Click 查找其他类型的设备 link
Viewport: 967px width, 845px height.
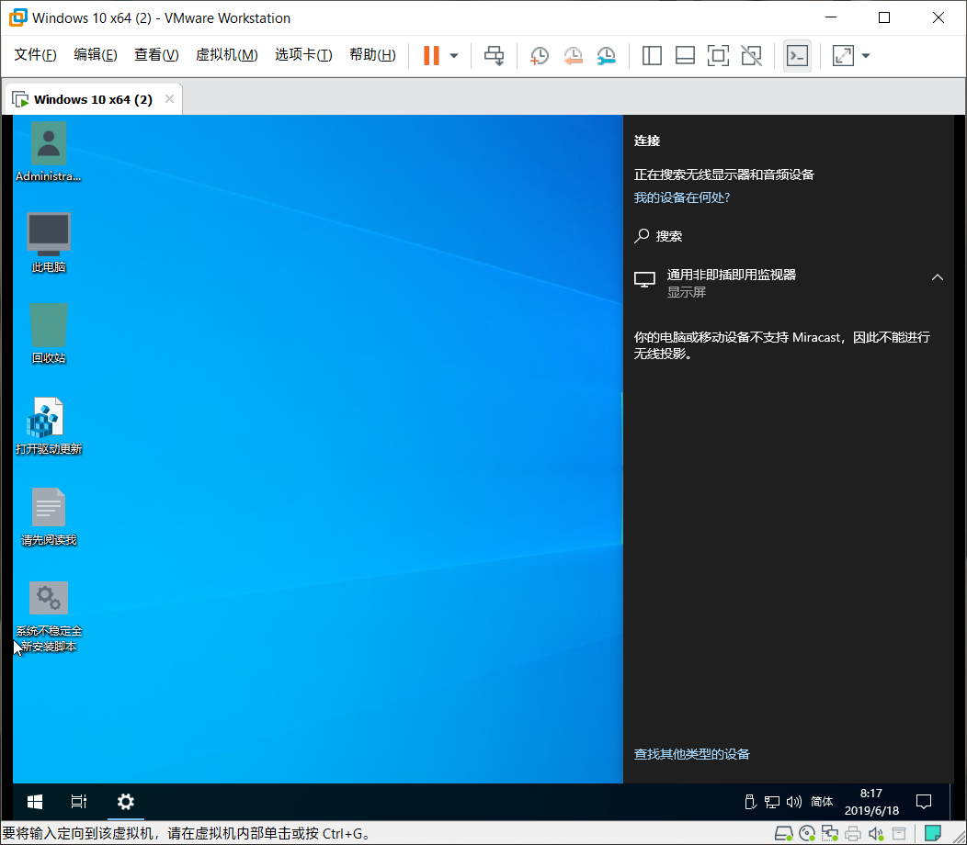pyautogui.click(x=691, y=754)
